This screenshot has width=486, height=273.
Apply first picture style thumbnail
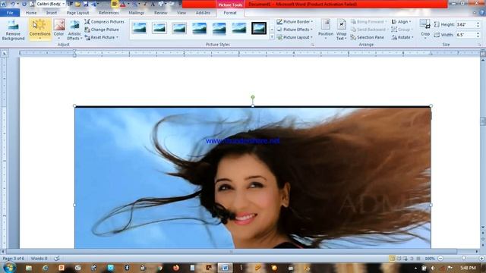pos(140,28)
